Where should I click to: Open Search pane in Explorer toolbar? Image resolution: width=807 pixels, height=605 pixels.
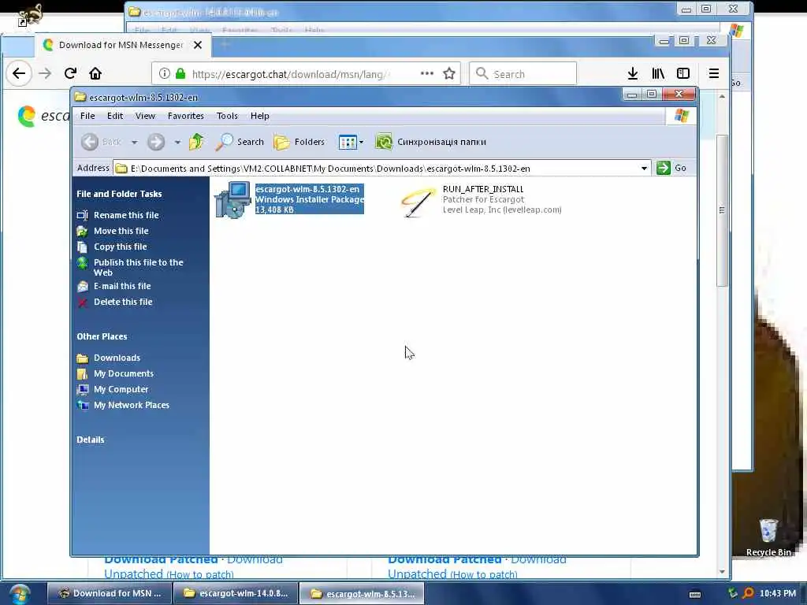[240, 142]
